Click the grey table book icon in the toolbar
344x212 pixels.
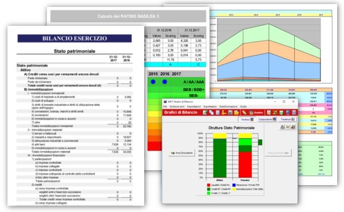pyautogui.click(x=230, y=113)
